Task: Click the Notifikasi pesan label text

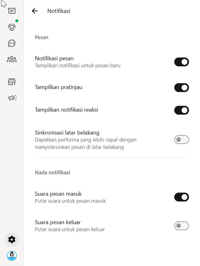Action: (54, 58)
